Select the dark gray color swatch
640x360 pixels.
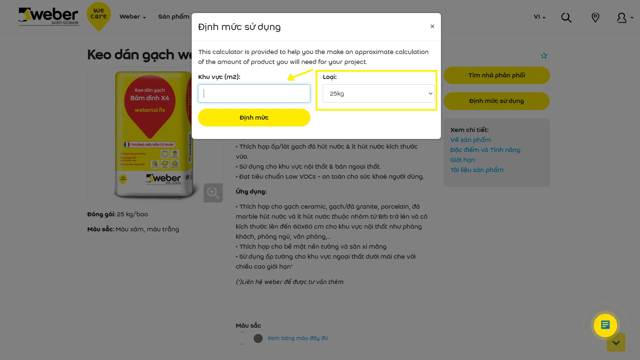click(258, 338)
